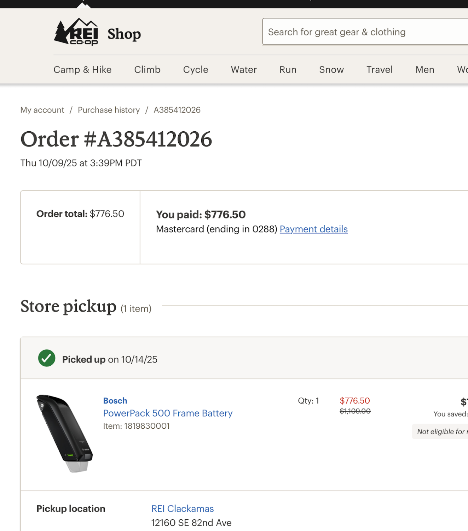
Task: Click the REI Co-op logo
Action: point(76,32)
